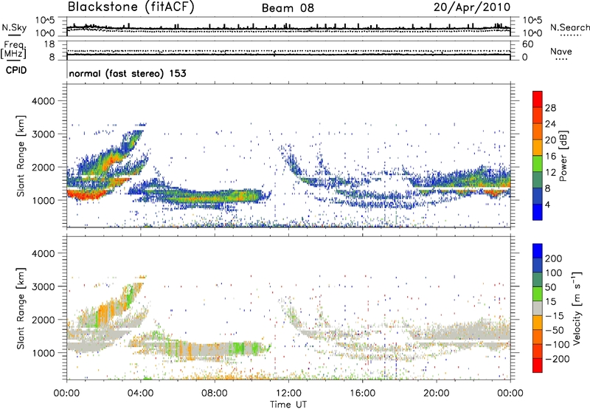Click the "-100" label on the Velocity colorbar
Screen dimensions: 590x409
[x=558, y=345]
